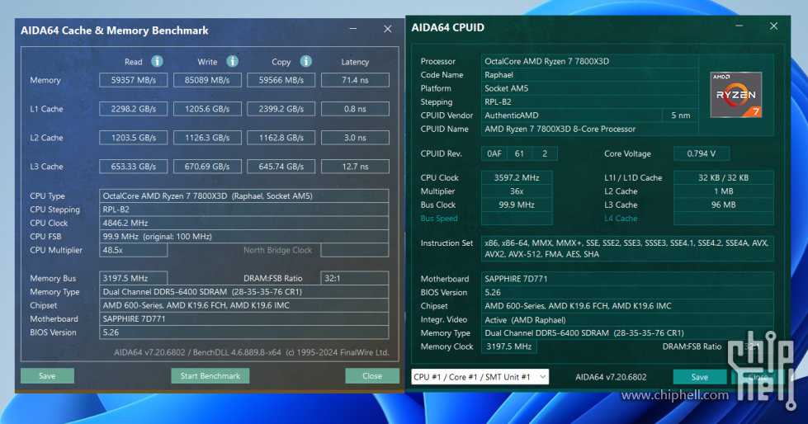808x424 pixels.
Task: Select CPUID Multiplier 36x value
Action: [517, 191]
